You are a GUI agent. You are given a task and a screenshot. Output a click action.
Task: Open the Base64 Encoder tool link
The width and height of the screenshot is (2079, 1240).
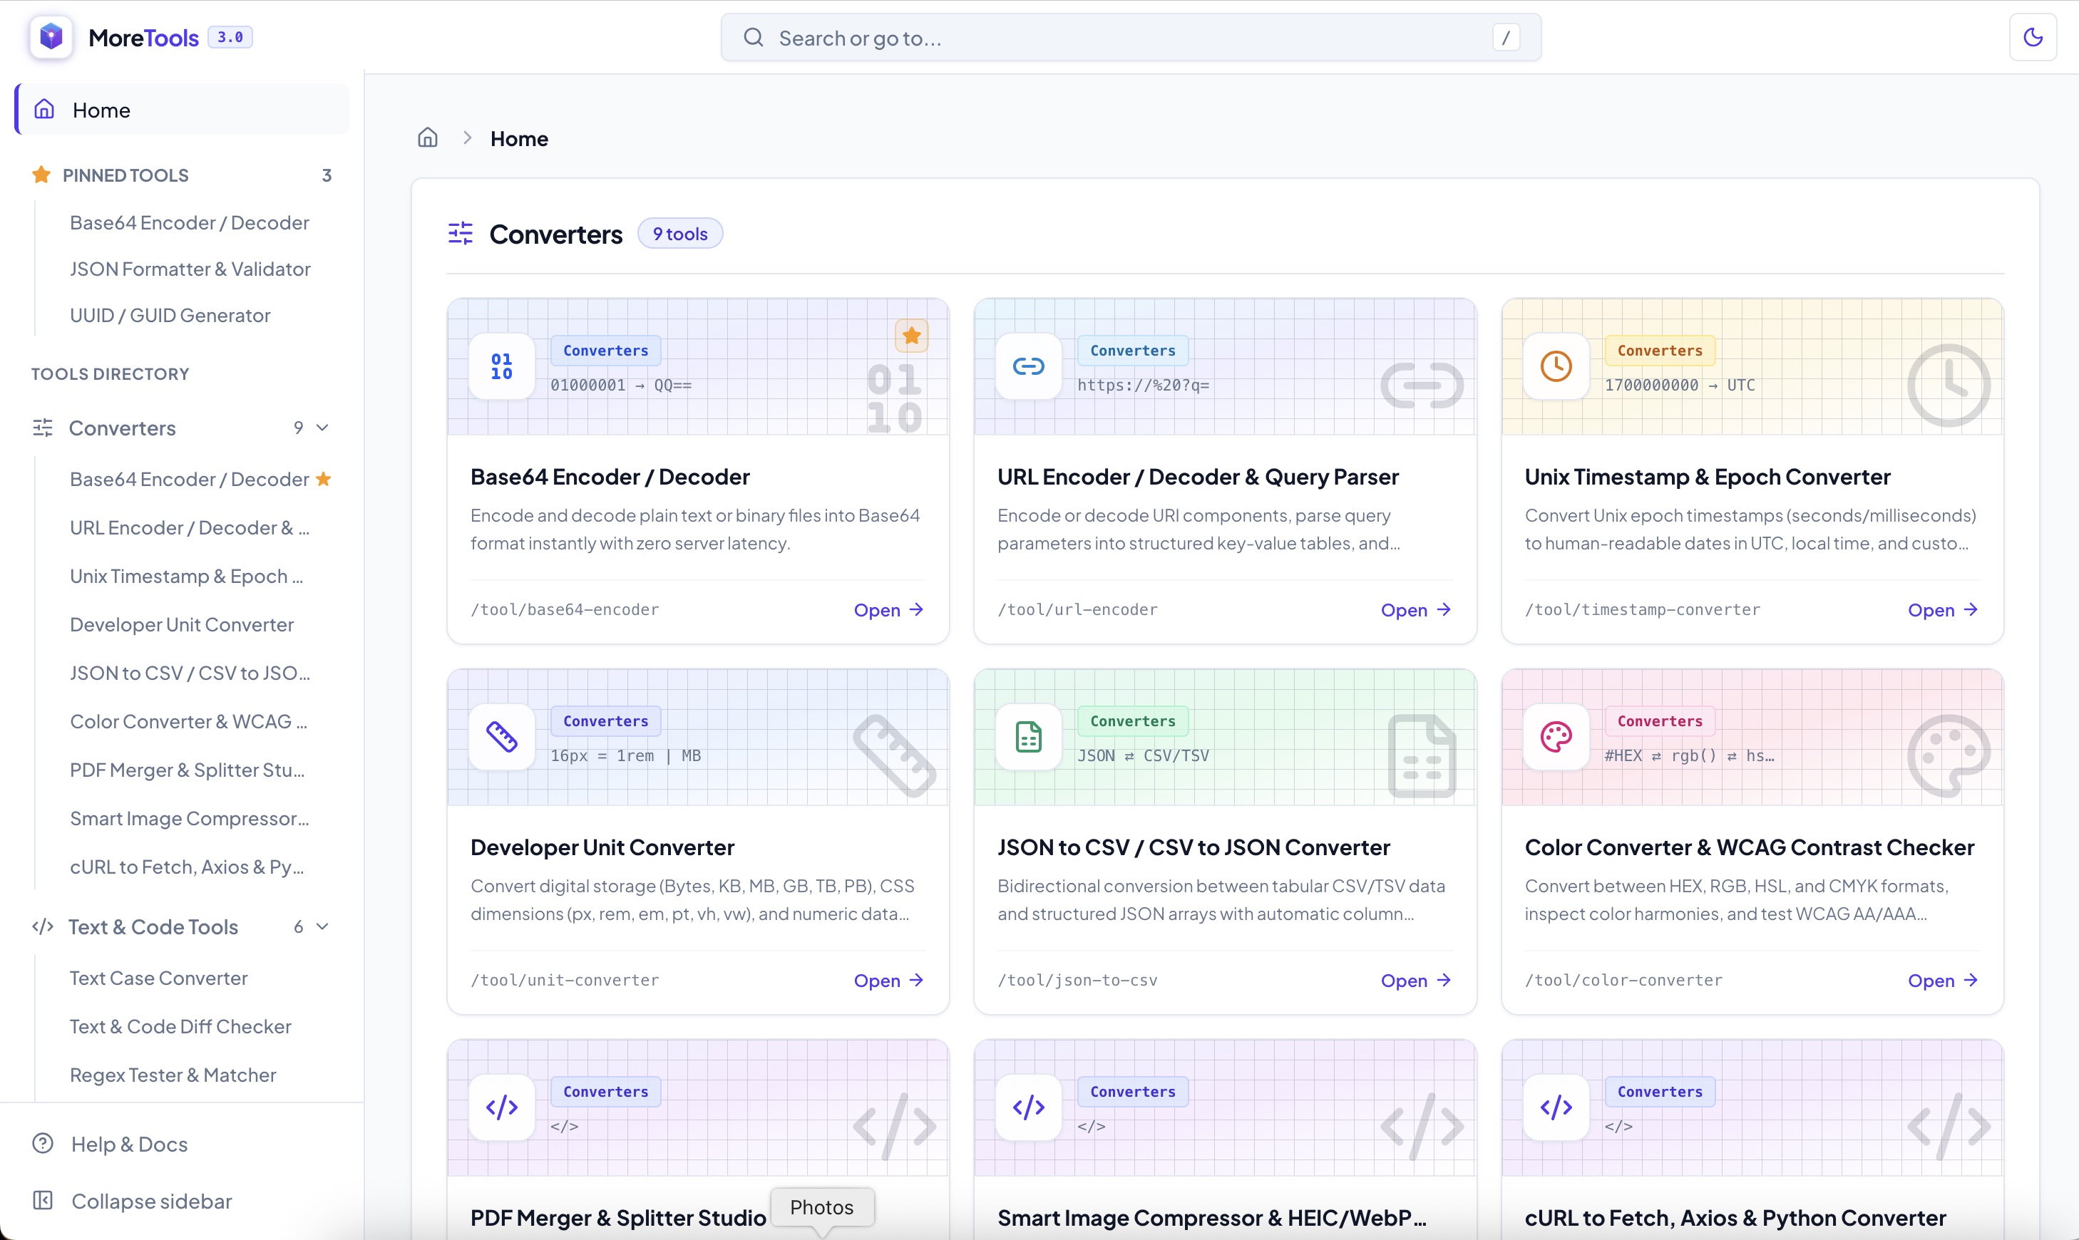(x=888, y=610)
